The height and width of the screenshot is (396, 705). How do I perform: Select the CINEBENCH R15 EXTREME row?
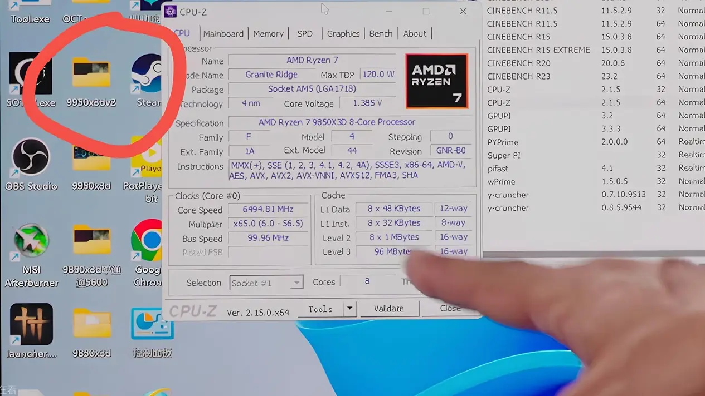595,50
